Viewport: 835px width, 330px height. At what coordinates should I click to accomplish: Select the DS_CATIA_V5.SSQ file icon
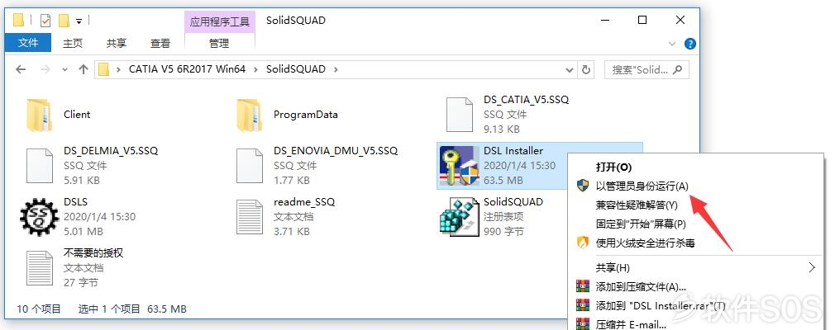coord(459,114)
